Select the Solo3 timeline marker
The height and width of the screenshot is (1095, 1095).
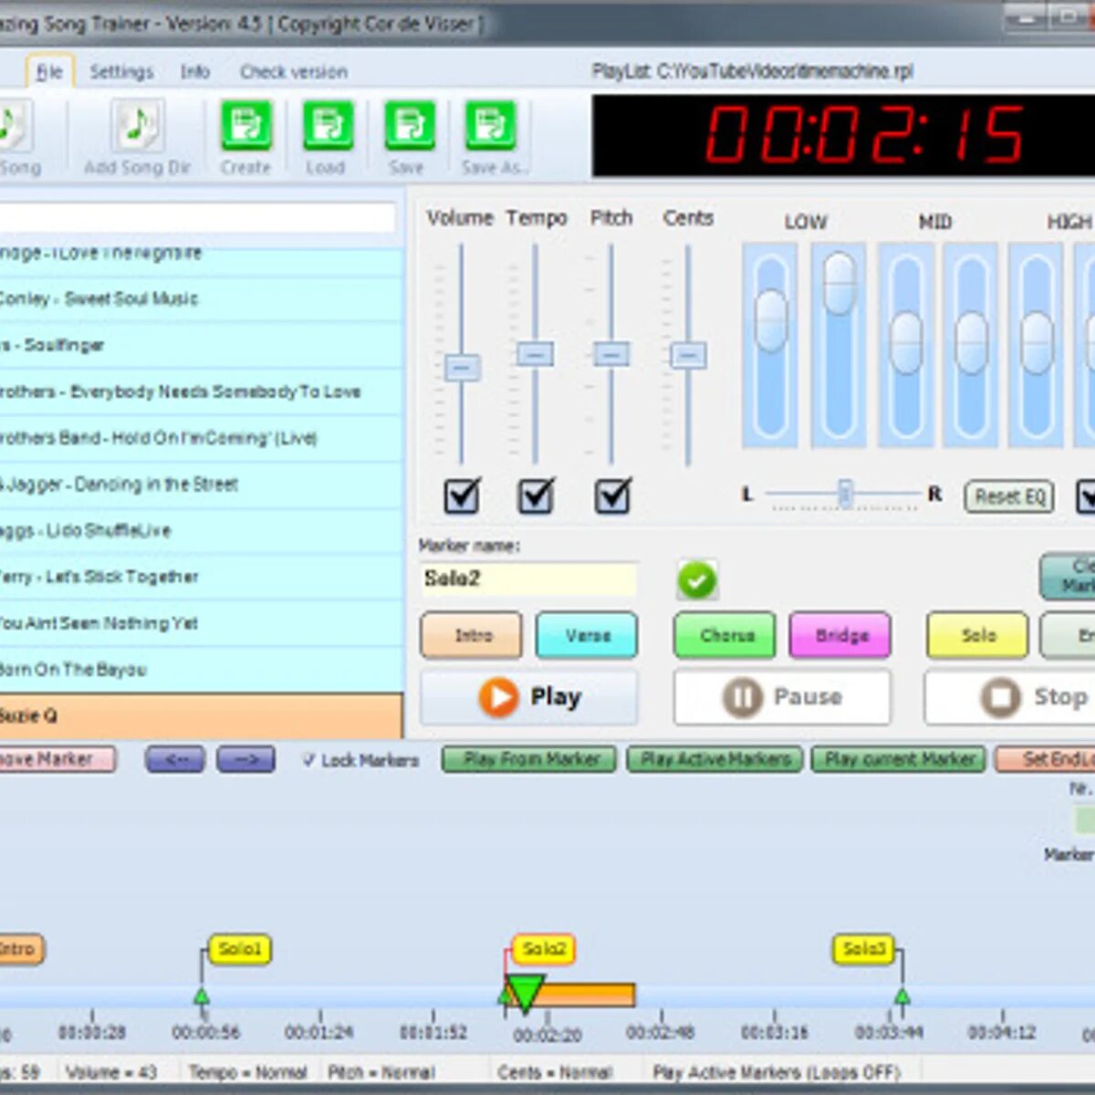[864, 949]
